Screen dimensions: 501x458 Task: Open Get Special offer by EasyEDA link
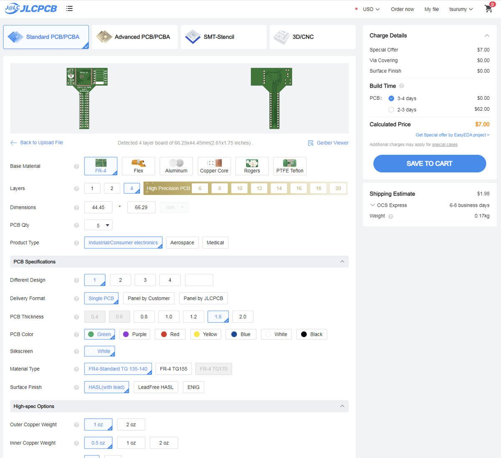click(453, 135)
